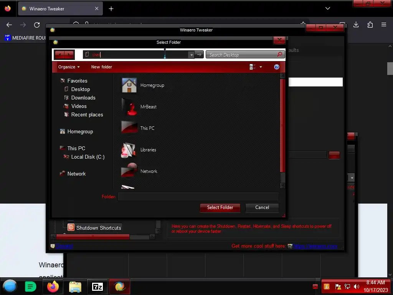Image resolution: width=393 pixels, height=295 pixels.
Task: Click the file list scroll up arrow
Action: tap(282, 76)
